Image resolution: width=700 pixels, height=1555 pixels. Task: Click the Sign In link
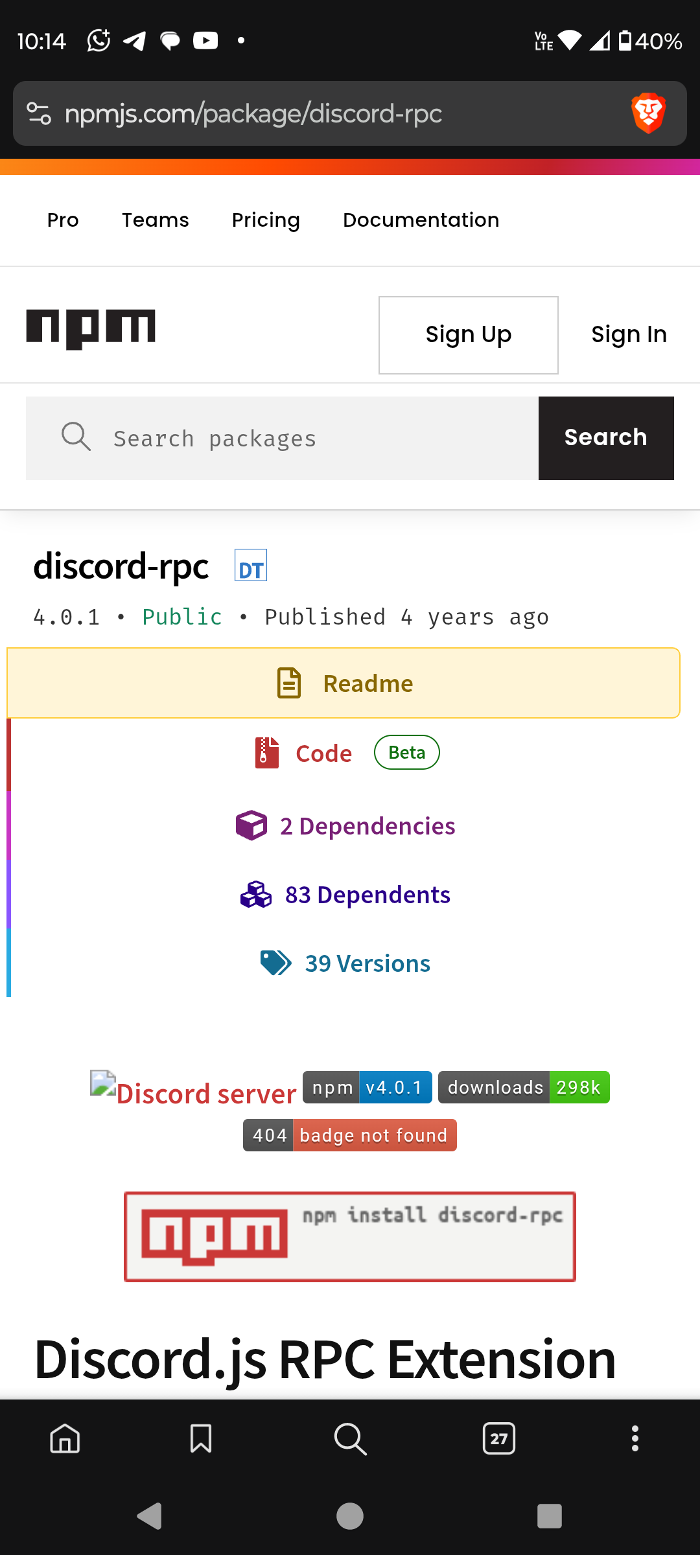(x=629, y=335)
